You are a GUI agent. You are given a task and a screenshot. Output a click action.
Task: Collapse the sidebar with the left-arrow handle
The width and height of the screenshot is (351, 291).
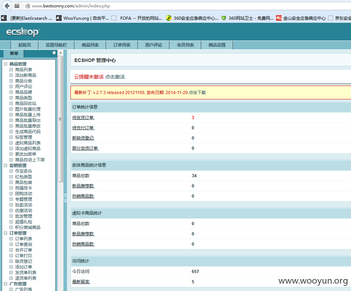pos(65,198)
